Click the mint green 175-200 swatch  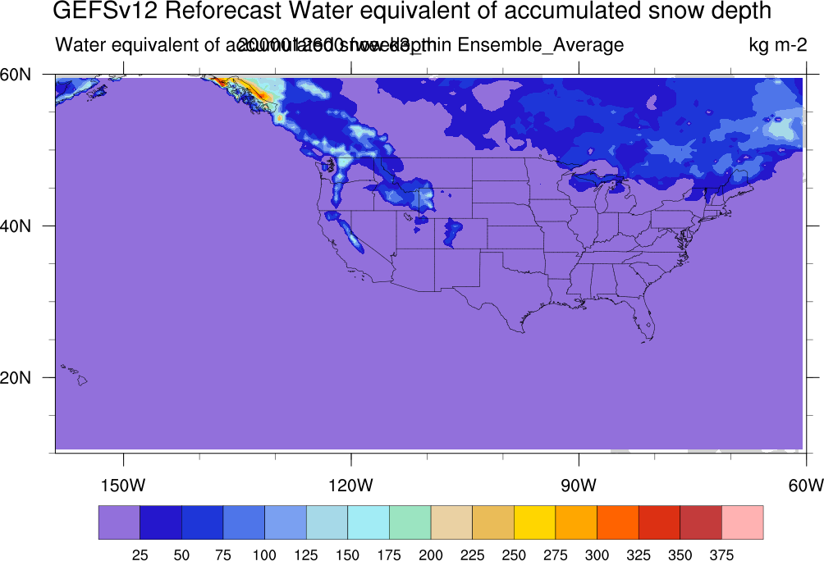click(x=410, y=522)
